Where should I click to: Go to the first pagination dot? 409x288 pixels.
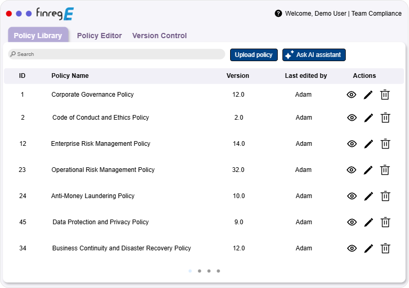(x=190, y=271)
